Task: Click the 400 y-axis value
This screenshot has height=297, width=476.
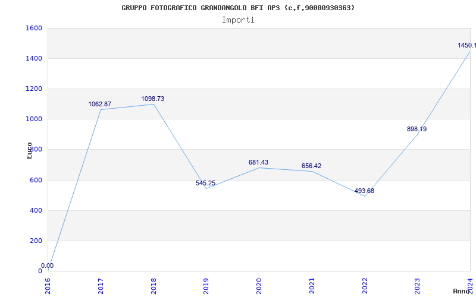Action: tap(36, 210)
